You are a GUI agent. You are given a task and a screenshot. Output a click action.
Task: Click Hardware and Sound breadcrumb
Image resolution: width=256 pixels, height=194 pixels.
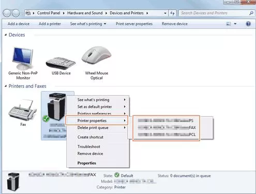click(x=85, y=13)
